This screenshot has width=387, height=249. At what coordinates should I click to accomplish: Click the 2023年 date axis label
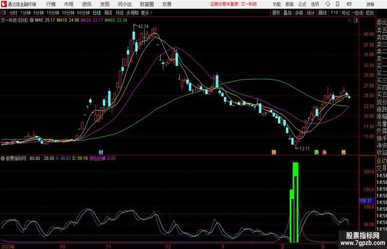point(8,246)
